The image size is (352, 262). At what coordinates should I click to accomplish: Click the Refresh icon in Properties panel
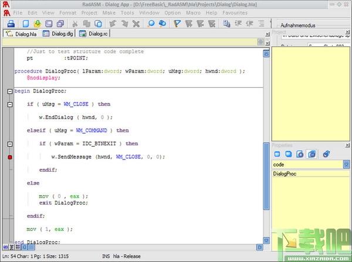tap(326, 154)
